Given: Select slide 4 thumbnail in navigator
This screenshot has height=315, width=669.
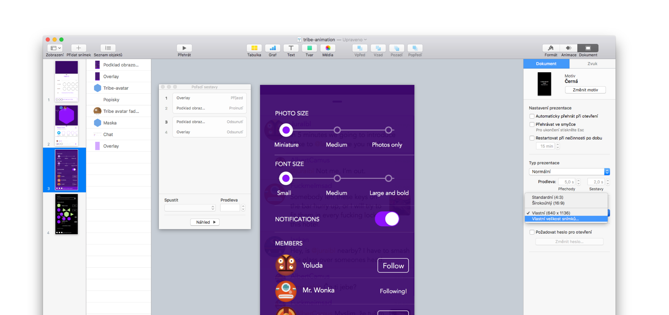Looking at the screenshot, I should point(66,214).
